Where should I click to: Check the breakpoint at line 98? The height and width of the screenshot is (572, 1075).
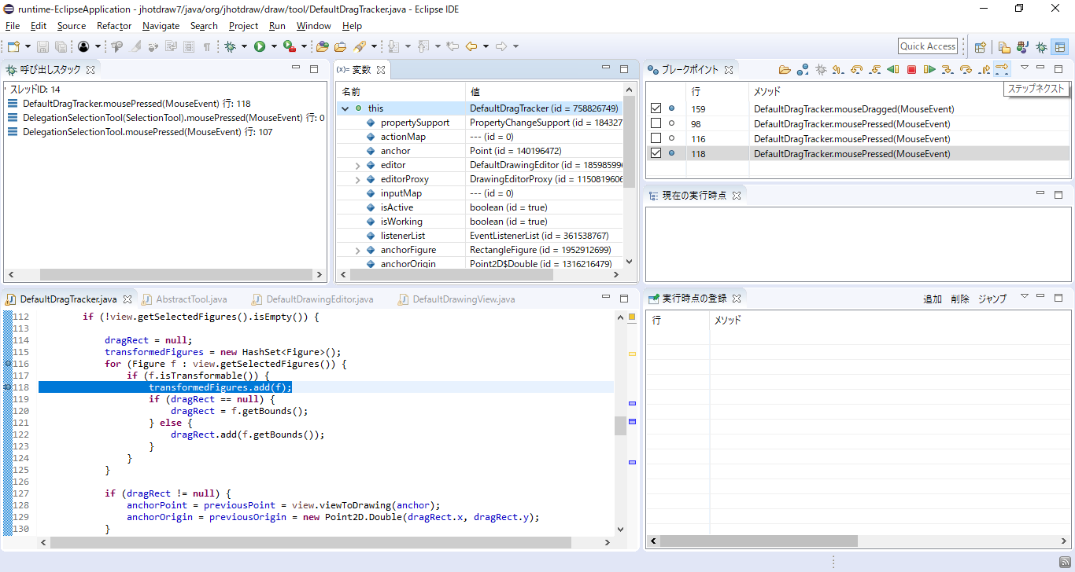pos(656,124)
